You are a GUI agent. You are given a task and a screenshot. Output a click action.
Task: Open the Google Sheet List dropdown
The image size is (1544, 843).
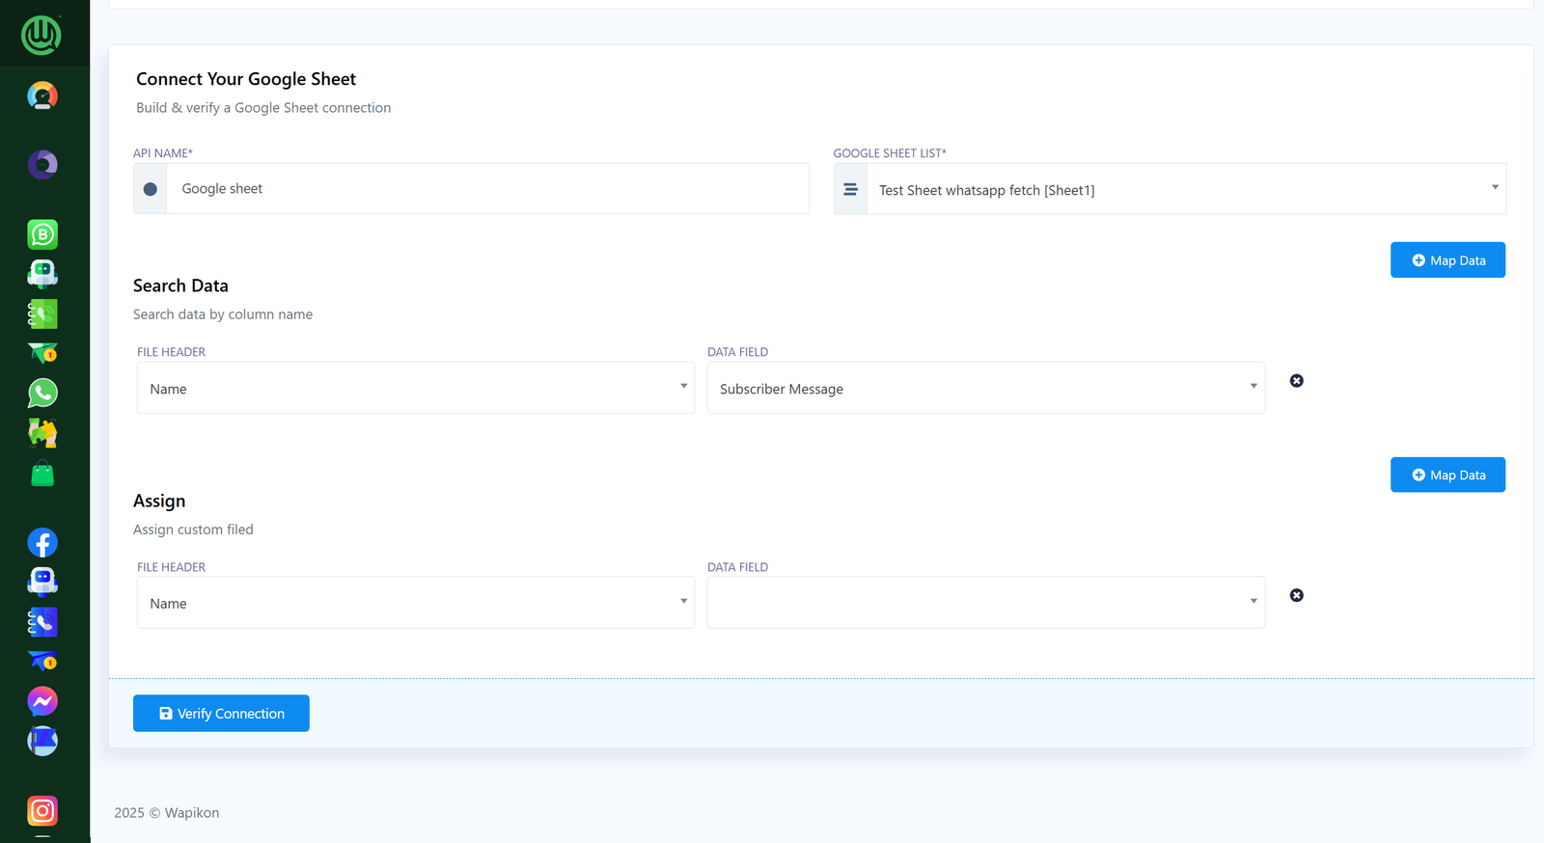coord(1186,189)
